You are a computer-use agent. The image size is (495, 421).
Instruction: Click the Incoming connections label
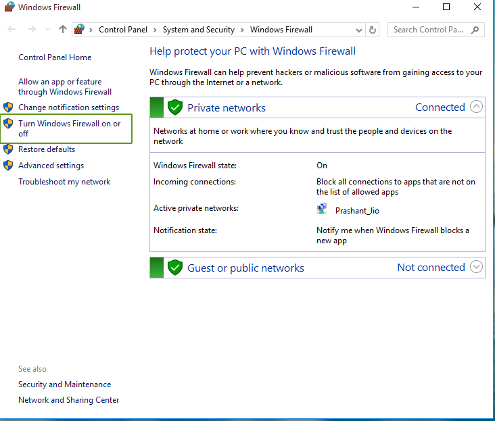coord(195,182)
